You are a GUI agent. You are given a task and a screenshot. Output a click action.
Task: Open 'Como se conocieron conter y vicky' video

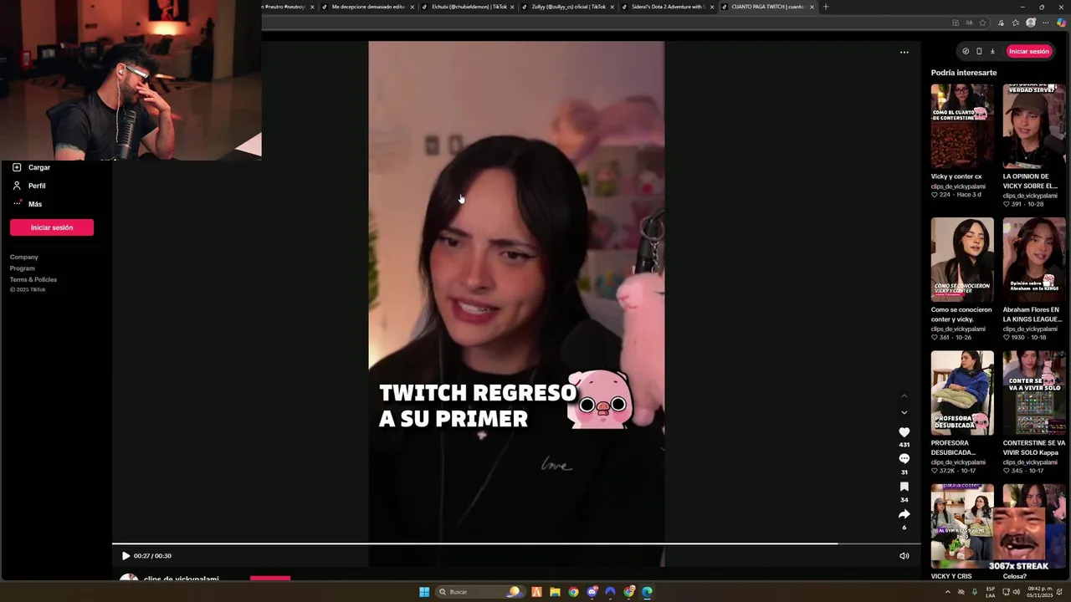(962, 259)
